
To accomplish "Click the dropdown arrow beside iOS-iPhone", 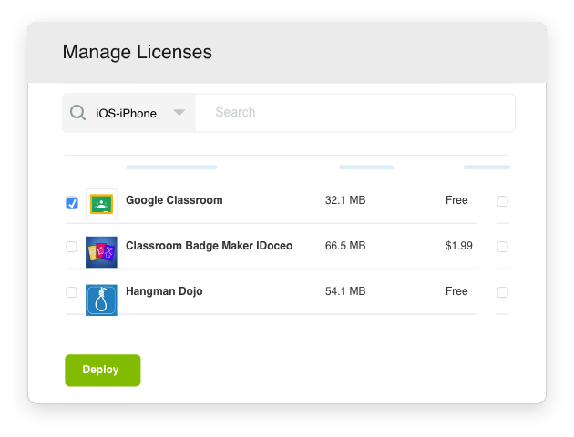I will click(x=179, y=112).
